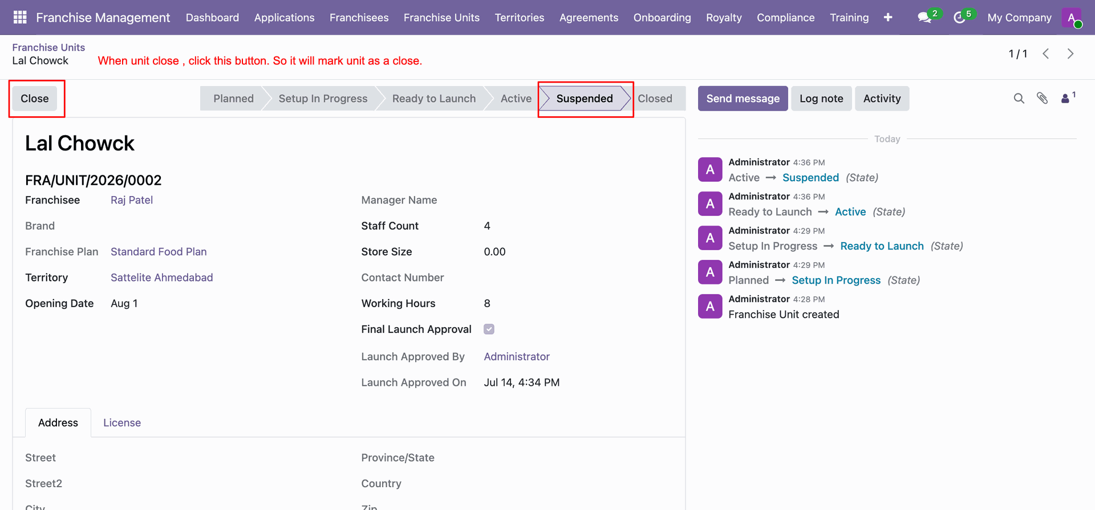The height and width of the screenshot is (510, 1095).
Task: Open Franchise Units menu in navbar
Action: (441, 18)
